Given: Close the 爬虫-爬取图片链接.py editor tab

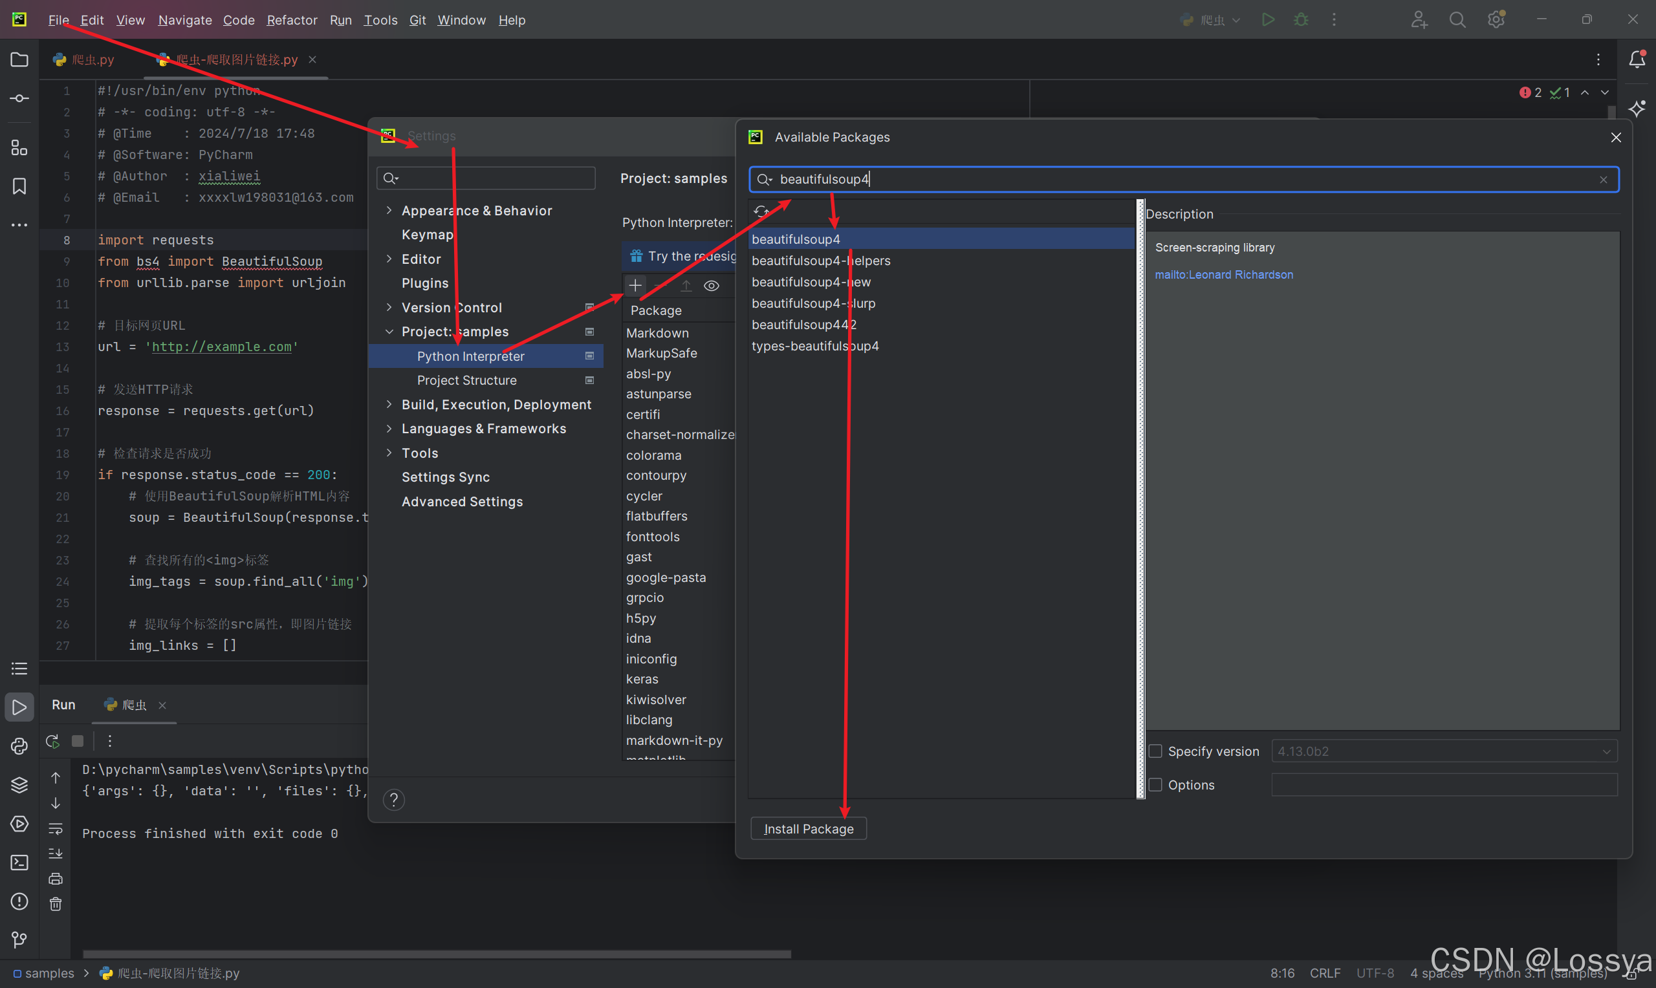Looking at the screenshot, I should click(x=312, y=59).
